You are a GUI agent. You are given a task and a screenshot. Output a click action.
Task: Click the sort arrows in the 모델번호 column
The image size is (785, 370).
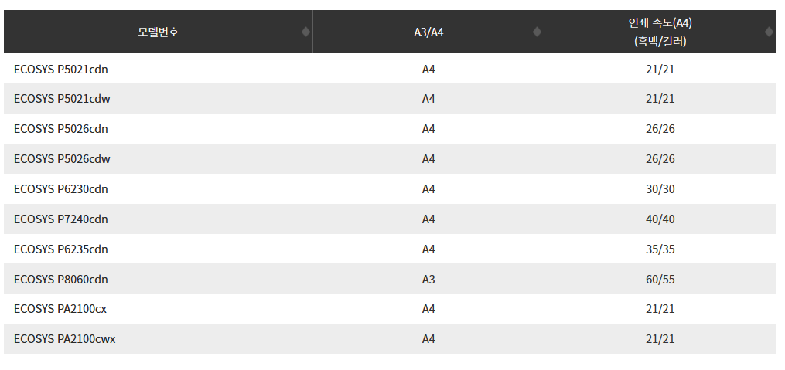click(305, 32)
